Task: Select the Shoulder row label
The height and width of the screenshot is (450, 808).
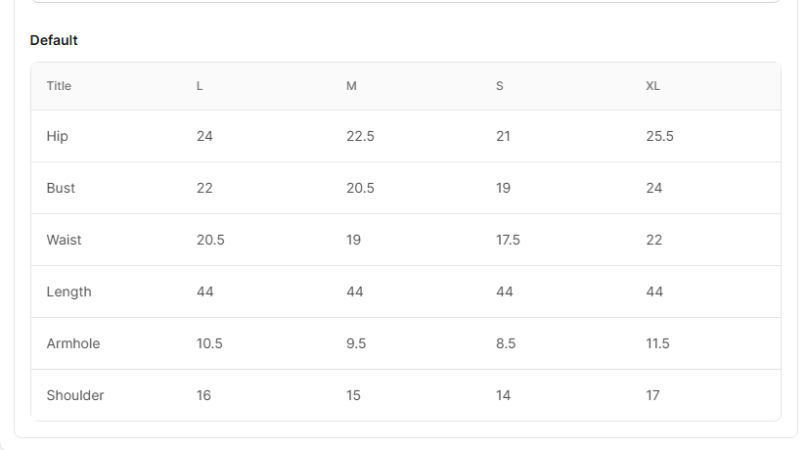Action: pyautogui.click(x=75, y=395)
